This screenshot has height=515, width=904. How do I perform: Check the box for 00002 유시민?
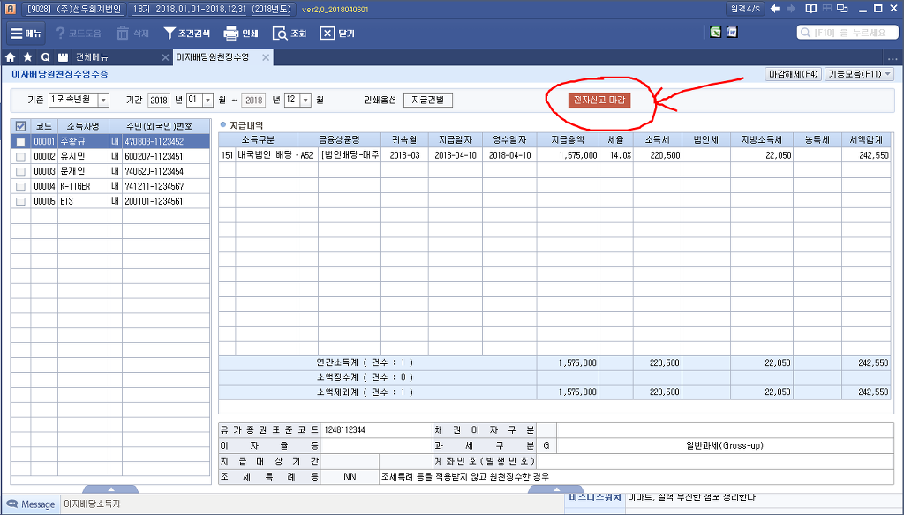coord(21,157)
